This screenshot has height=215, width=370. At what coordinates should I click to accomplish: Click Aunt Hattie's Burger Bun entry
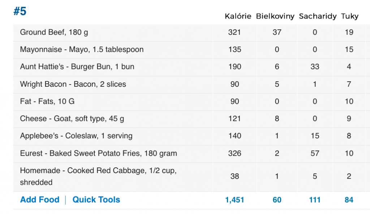tap(77, 66)
